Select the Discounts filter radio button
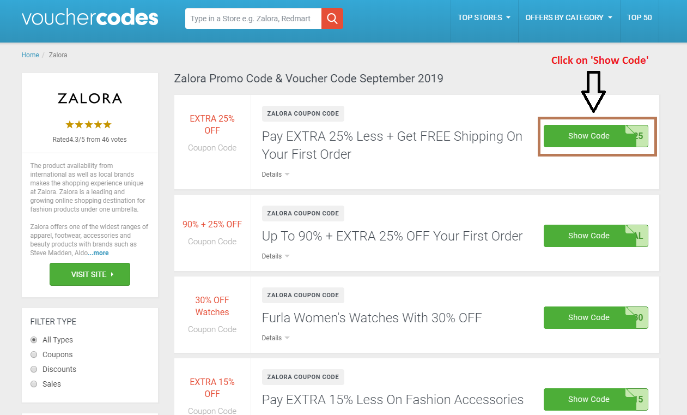The image size is (687, 415). (34, 369)
